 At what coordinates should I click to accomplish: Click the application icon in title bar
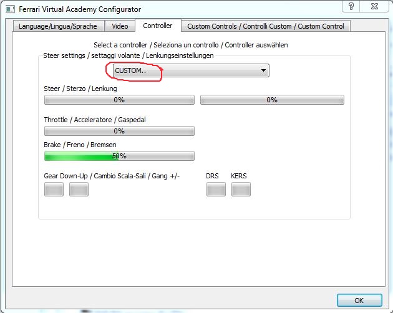pos(10,9)
